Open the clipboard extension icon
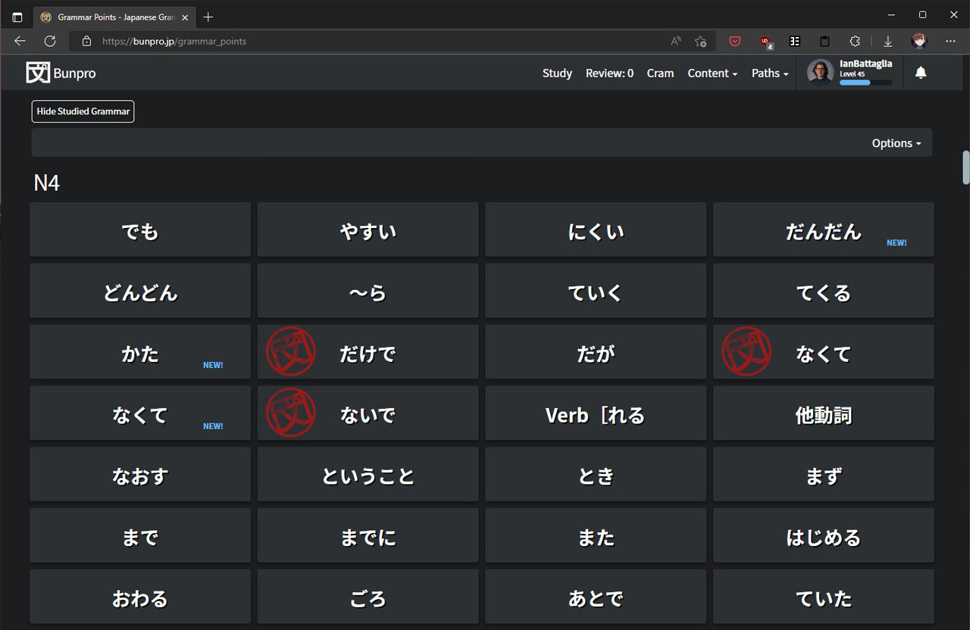970x630 pixels. tap(825, 41)
